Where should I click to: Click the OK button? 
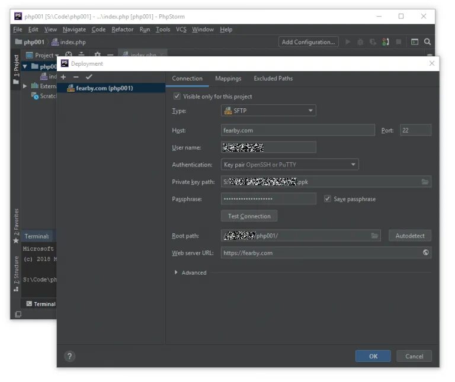point(373,356)
